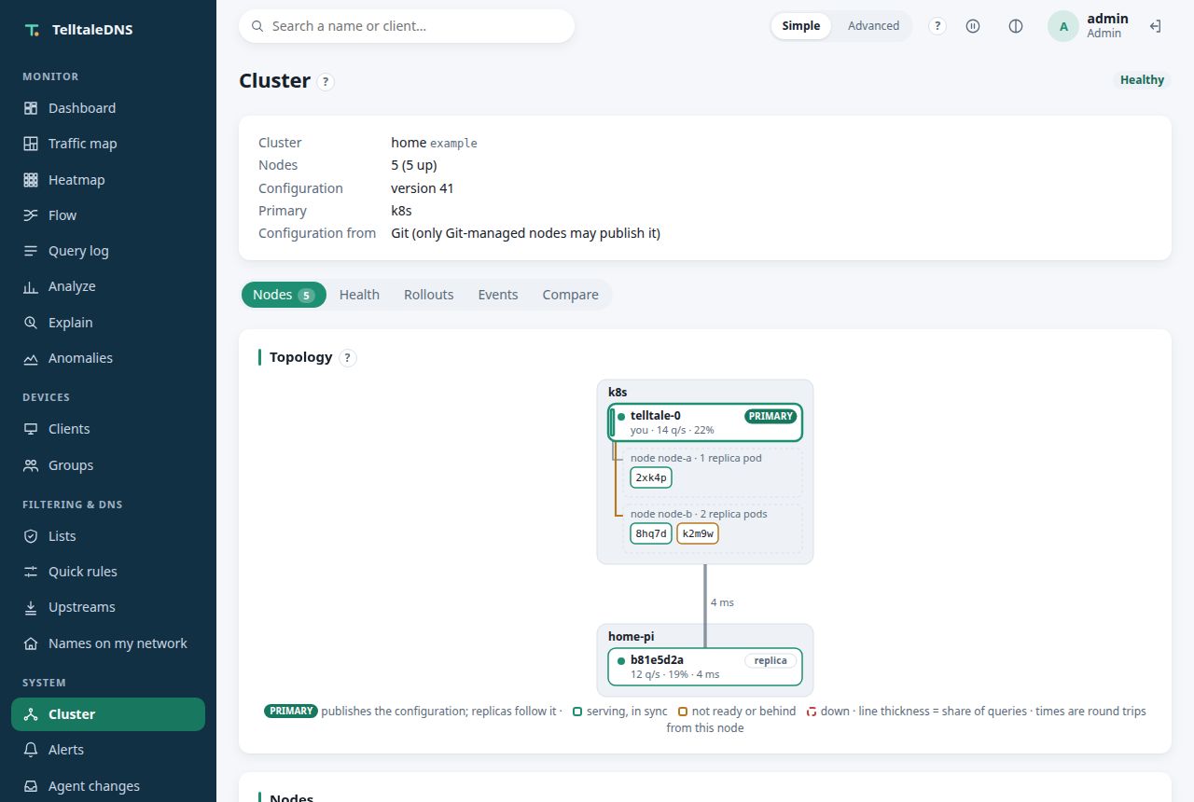This screenshot has width=1194, height=802.
Task: Select the b81e5d2a replica node
Action: (705, 667)
